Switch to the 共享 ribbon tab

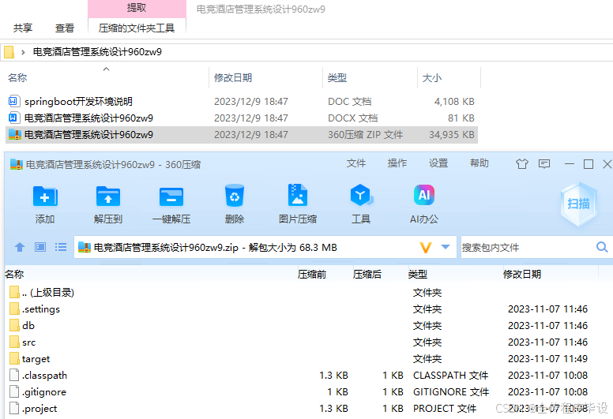[23, 28]
